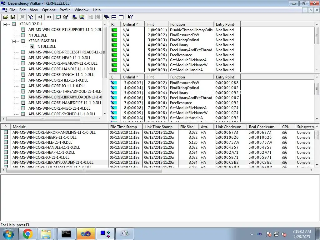Screen dimensions: 320x240
Task: Sort exports by Entry Point header
Action: pyautogui.click(x=227, y=77)
